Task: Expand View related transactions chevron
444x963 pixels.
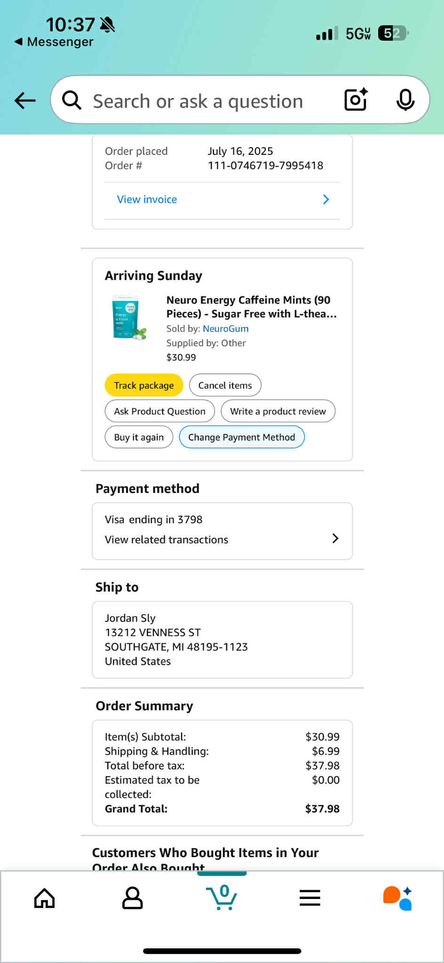Action: tap(335, 538)
